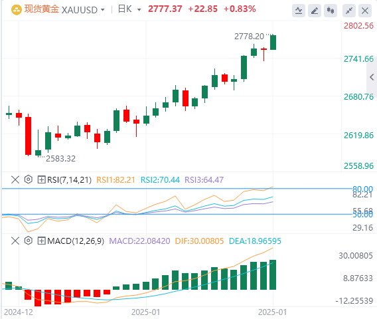Click the shrink chart arrows icon
Viewport: 377px width, 319px height.
pyautogui.click(x=349, y=11)
